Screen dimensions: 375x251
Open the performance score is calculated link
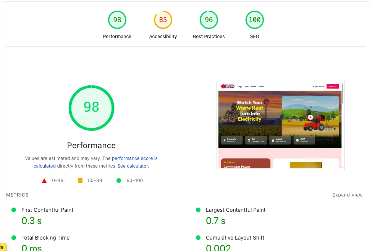pyautogui.click(x=135, y=158)
